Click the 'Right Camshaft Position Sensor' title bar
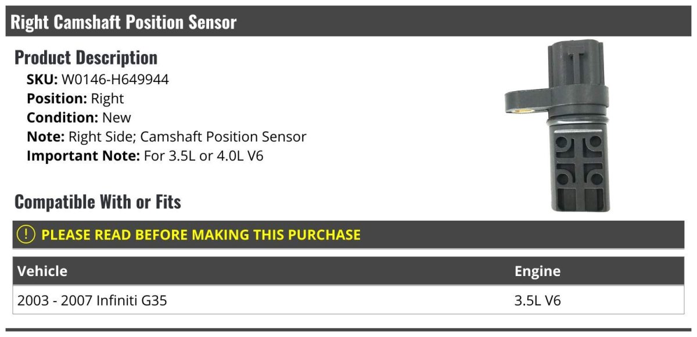Image resolution: width=697 pixels, height=337 pixels. click(x=124, y=22)
